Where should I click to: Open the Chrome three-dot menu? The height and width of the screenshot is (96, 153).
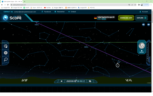pyautogui.click(x=151, y=5)
